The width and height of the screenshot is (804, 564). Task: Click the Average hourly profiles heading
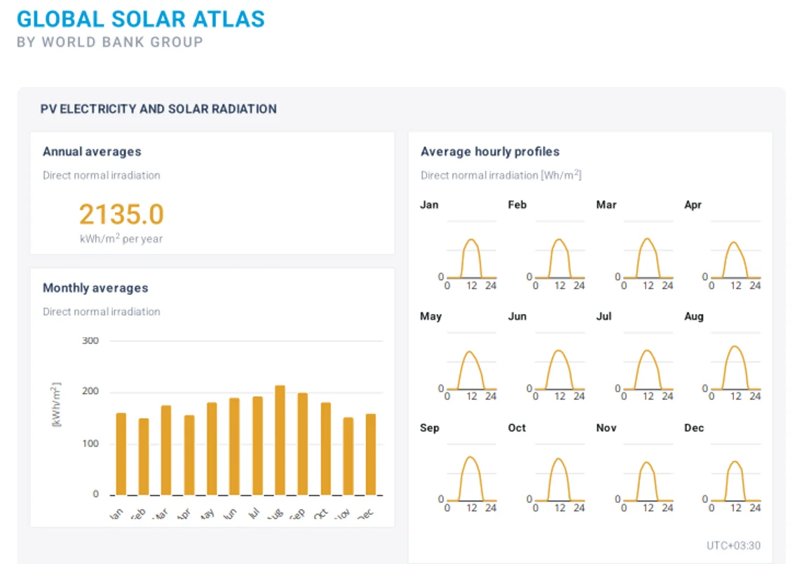(490, 151)
